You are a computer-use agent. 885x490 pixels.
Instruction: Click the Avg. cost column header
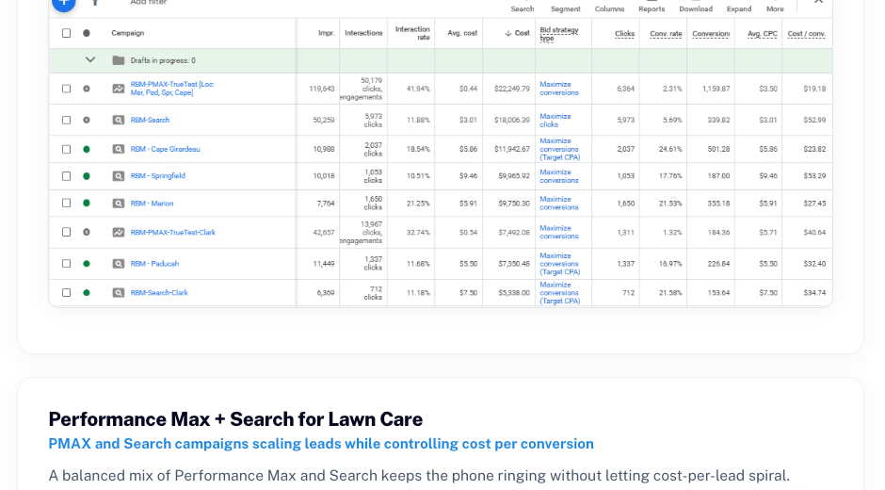click(462, 33)
